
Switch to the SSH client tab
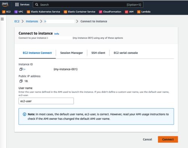tap(98, 53)
